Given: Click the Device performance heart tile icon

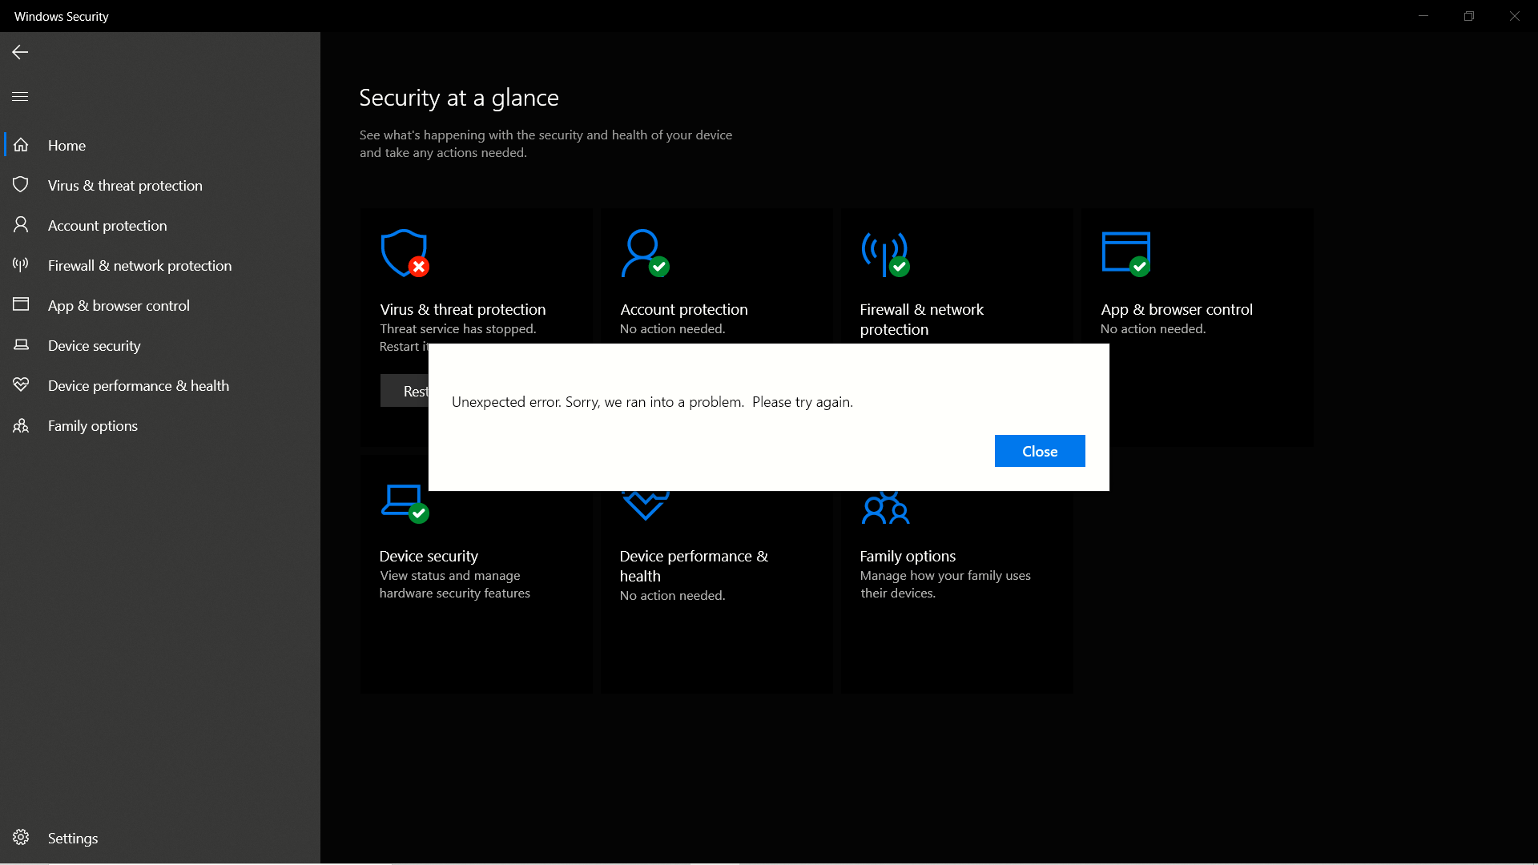Looking at the screenshot, I should 645,506.
